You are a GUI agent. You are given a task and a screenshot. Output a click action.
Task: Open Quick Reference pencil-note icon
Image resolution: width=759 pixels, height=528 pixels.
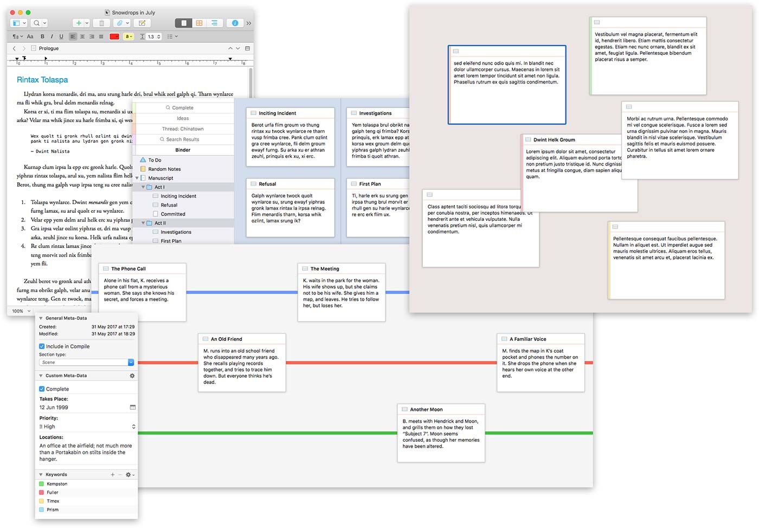[142, 23]
